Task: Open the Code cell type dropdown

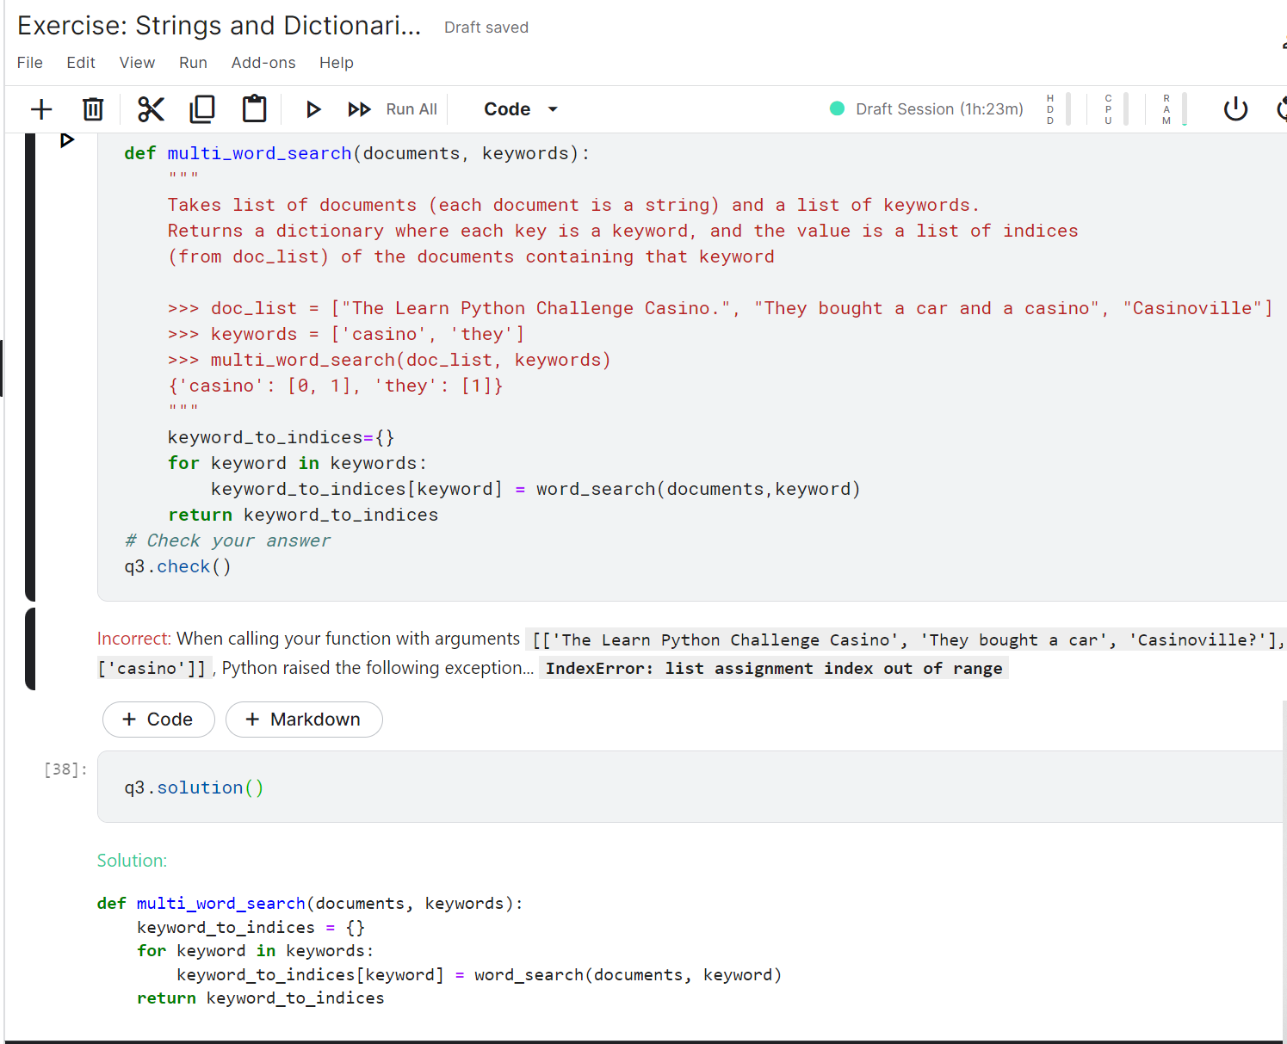Action: point(520,109)
